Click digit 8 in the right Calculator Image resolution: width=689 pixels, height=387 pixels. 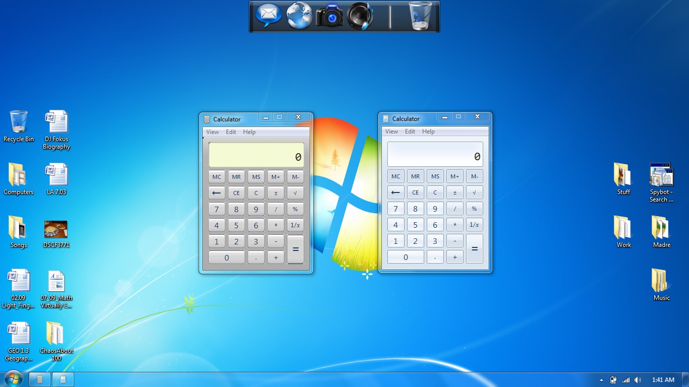pyautogui.click(x=416, y=209)
